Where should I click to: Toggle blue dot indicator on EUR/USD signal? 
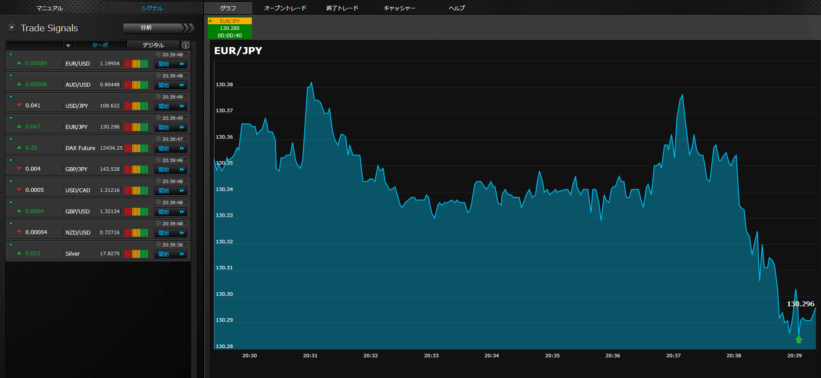[11, 55]
